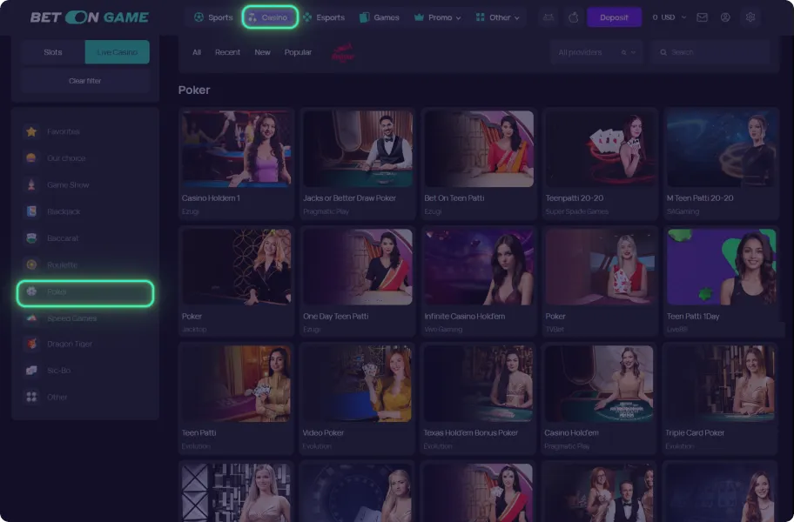Click the Sic-Bo dice icon
The image size is (794, 522).
(x=31, y=371)
